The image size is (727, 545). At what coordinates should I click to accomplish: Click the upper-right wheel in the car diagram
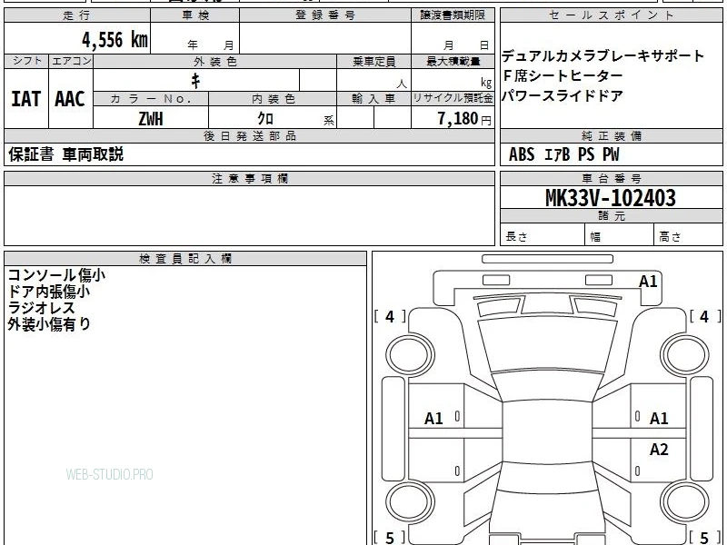[x=685, y=355]
